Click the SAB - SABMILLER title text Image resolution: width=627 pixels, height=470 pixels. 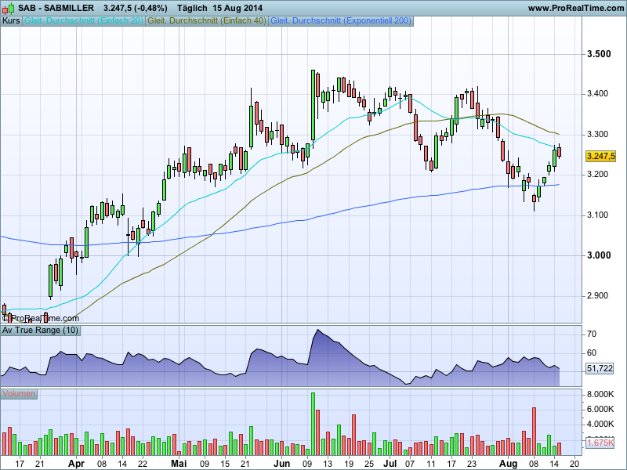56,8
